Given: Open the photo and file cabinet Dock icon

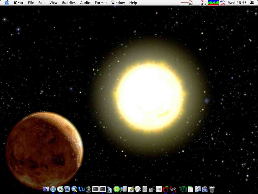Looking at the screenshot, I should (x=123, y=189).
